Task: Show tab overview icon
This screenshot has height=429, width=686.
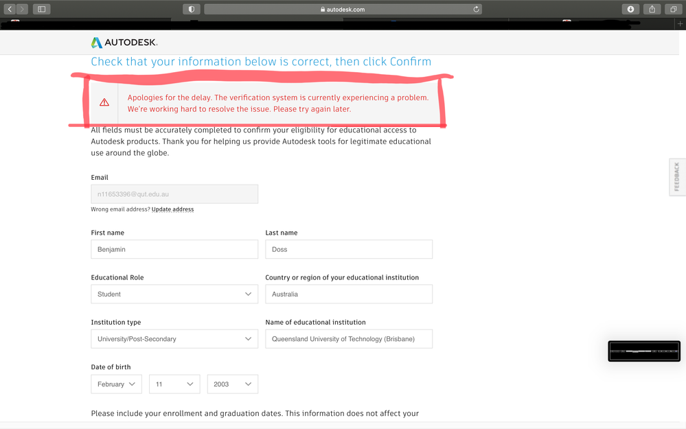Action: click(674, 9)
